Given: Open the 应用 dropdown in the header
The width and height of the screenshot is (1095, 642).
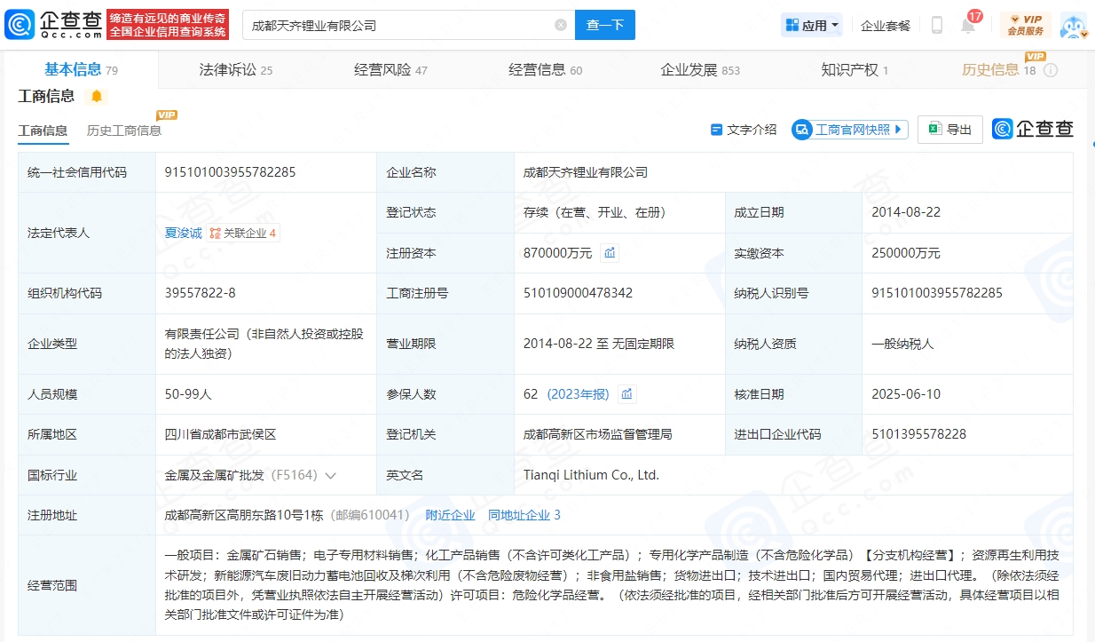Looking at the screenshot, I should 811,24.
